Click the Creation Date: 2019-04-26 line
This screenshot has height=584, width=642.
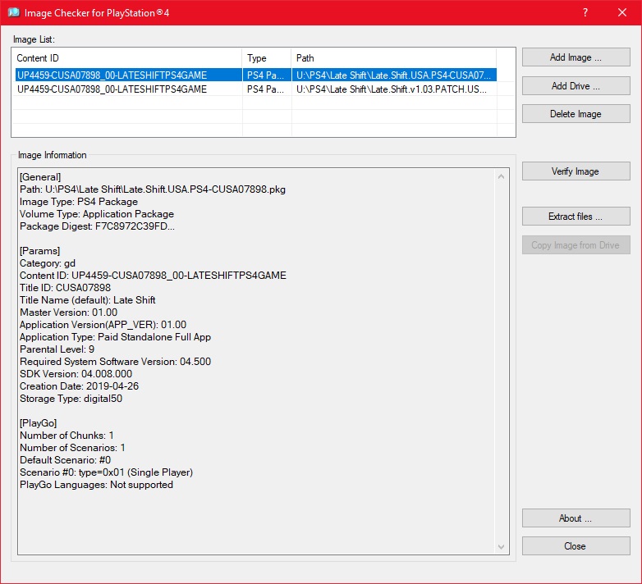click(79, 386)
